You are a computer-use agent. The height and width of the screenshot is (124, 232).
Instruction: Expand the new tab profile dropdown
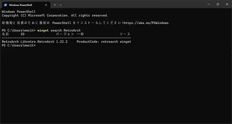tap(61, 5)
